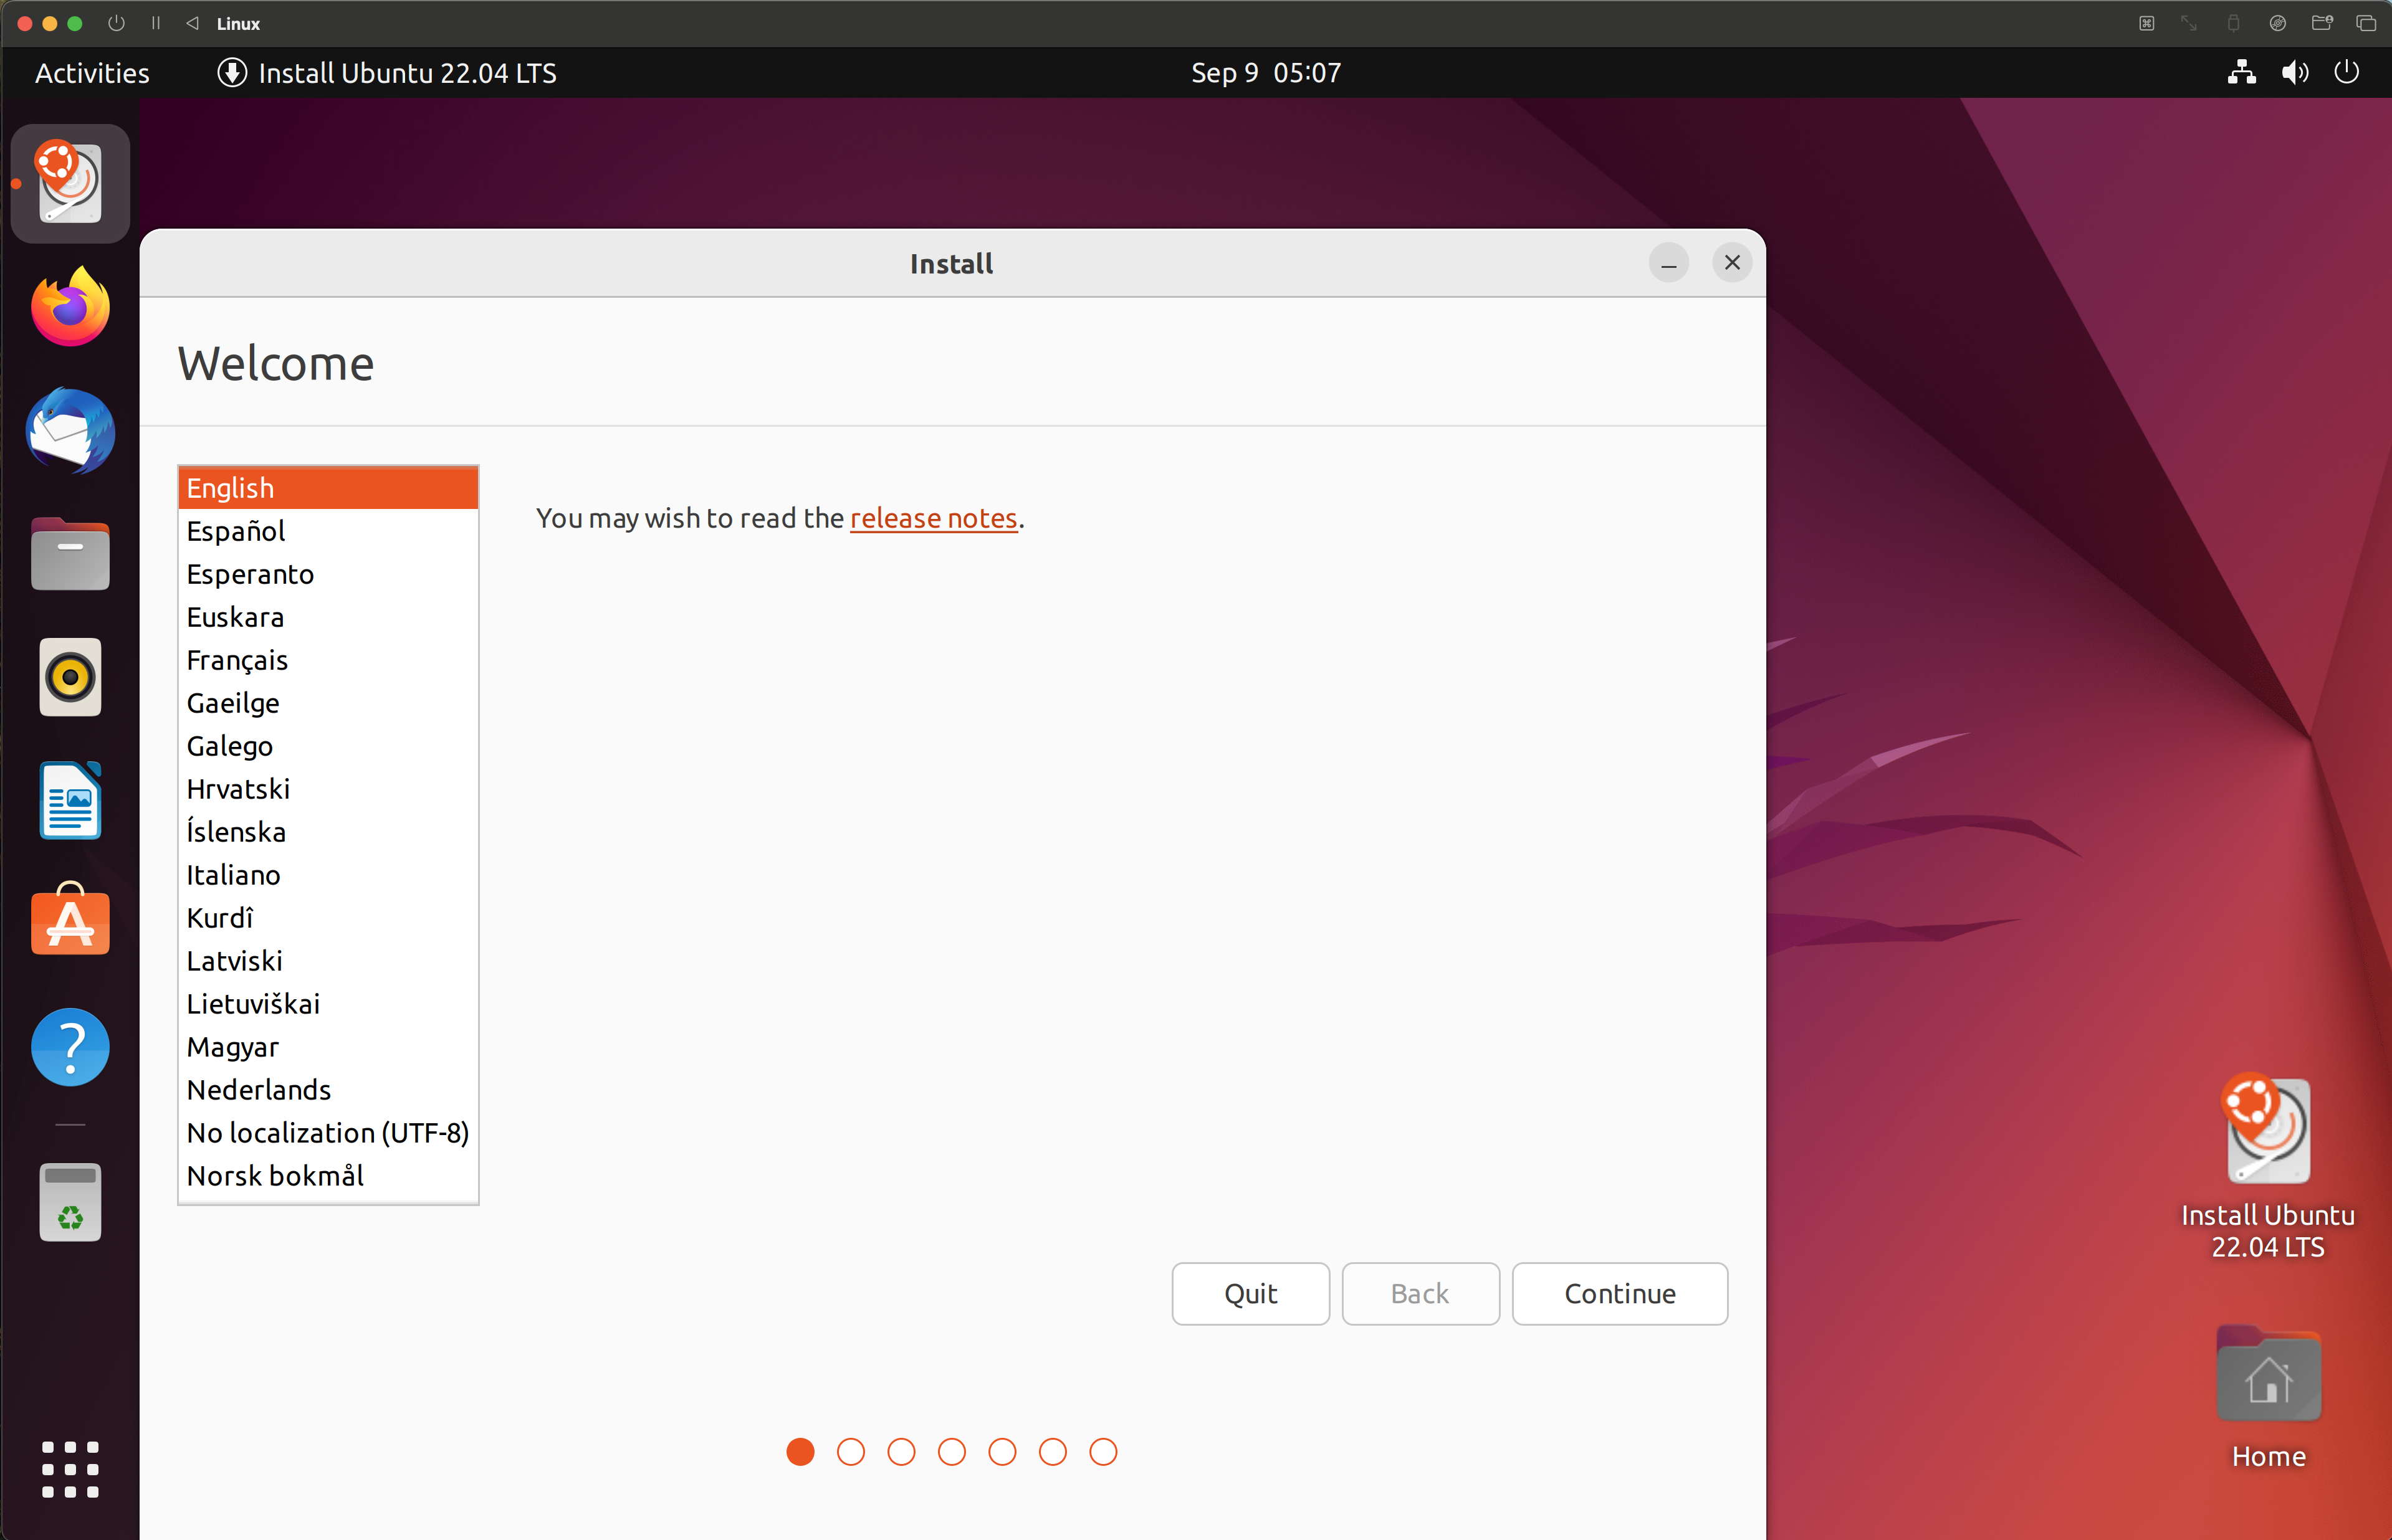Launch Thunderbird mail from dock
The image size is (2392, 1540).
click(x=70, y=431)
